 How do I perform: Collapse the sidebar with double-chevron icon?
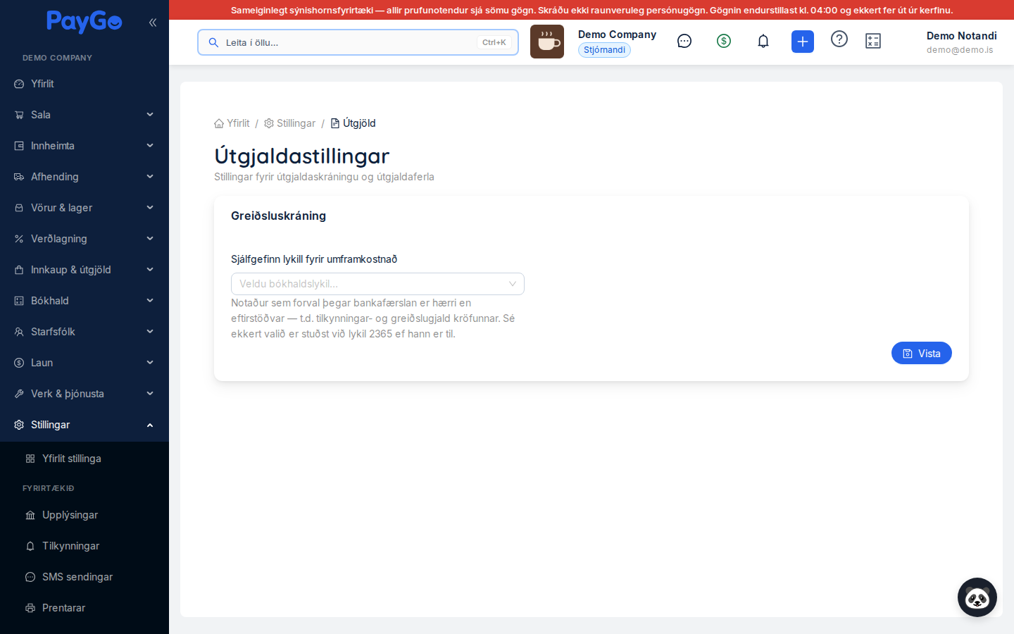(x=153, y=23)
